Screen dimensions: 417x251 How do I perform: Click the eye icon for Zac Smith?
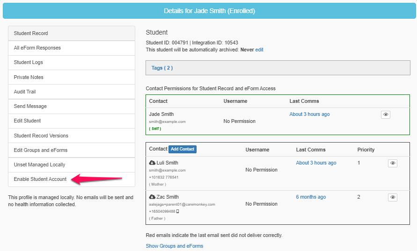click(x=393, y=197)
